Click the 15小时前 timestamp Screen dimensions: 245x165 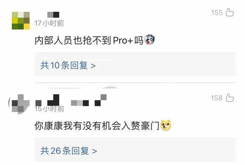tap(49, 109)
